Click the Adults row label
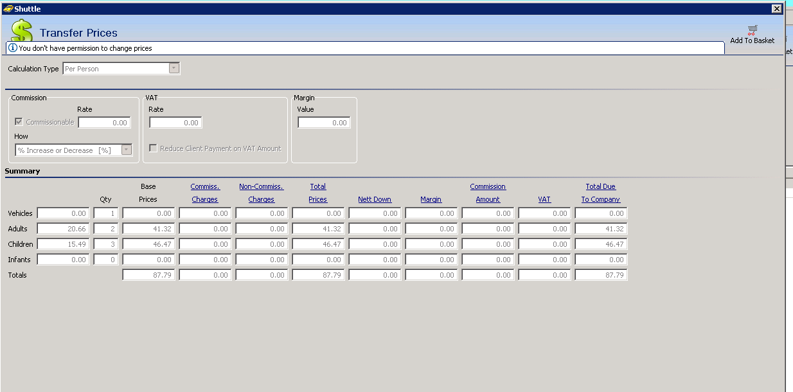Screen dimensions: 793x392 coord(17,229)
